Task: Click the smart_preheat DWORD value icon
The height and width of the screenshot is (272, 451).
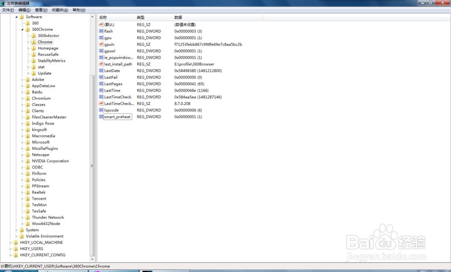Action: 101,117
